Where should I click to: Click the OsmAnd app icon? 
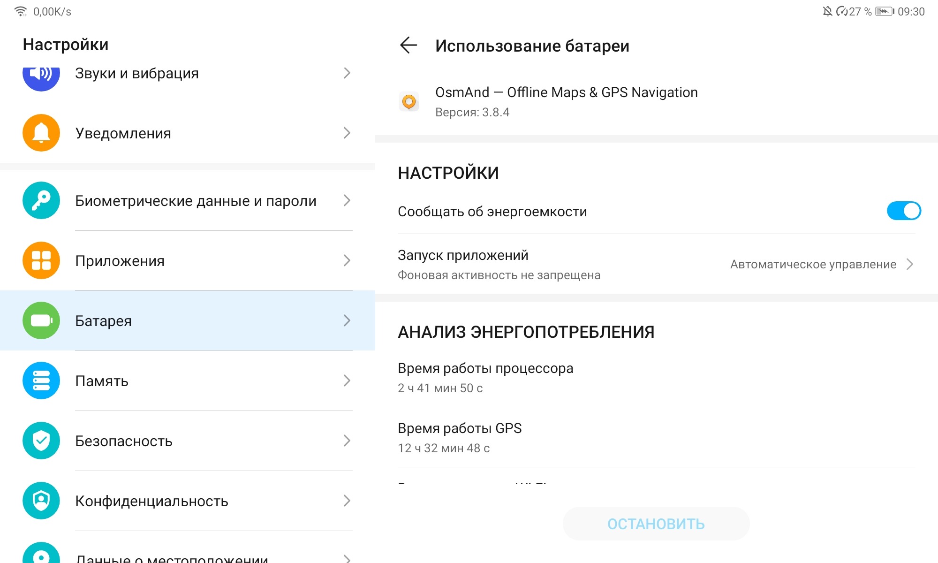pyautogui.click(x=409, y=101)
